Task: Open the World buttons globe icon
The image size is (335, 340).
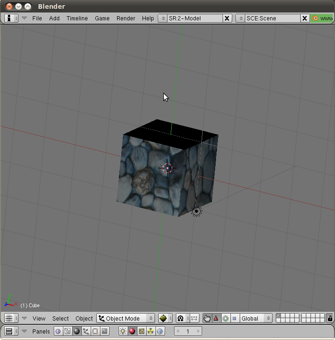Action: 160,331
